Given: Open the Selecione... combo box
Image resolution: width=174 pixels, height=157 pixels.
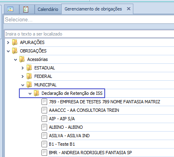Looking at the screenshot, I should point(89,20).
